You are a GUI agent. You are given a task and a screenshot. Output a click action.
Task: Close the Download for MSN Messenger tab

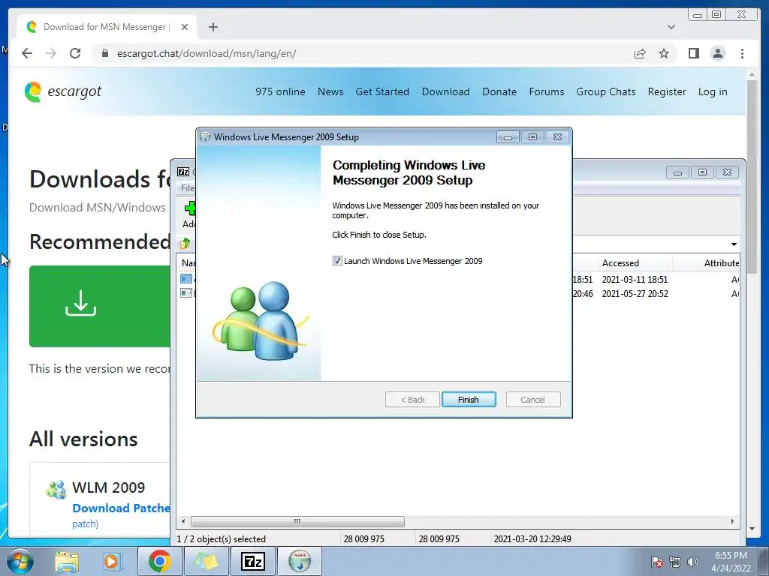[185, 27]
